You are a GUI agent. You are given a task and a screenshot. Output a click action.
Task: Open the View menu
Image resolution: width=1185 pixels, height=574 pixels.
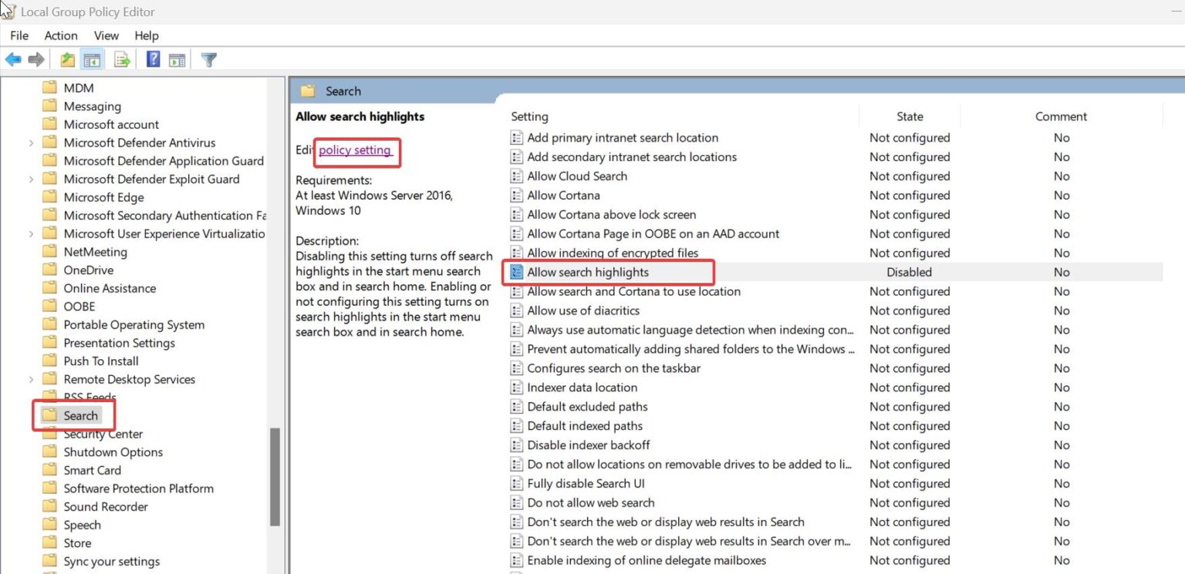(x=106, y=35)
